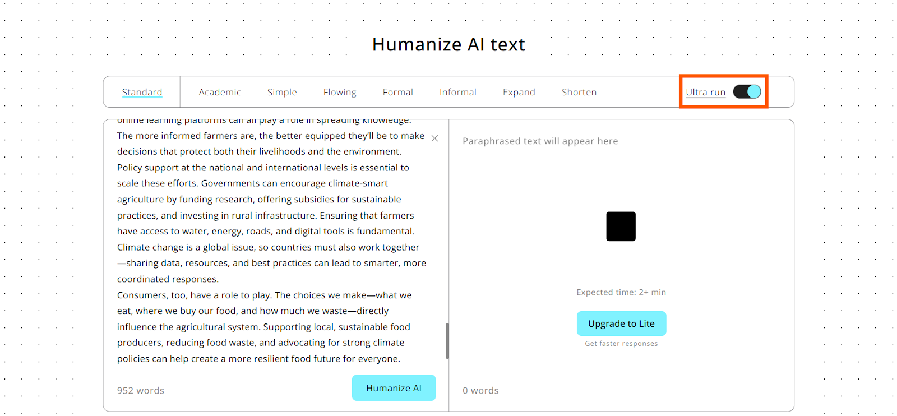This screenshot has height=416, width=897.
Task: Toggle the Ultra run switch
Action: click(747, 91)
